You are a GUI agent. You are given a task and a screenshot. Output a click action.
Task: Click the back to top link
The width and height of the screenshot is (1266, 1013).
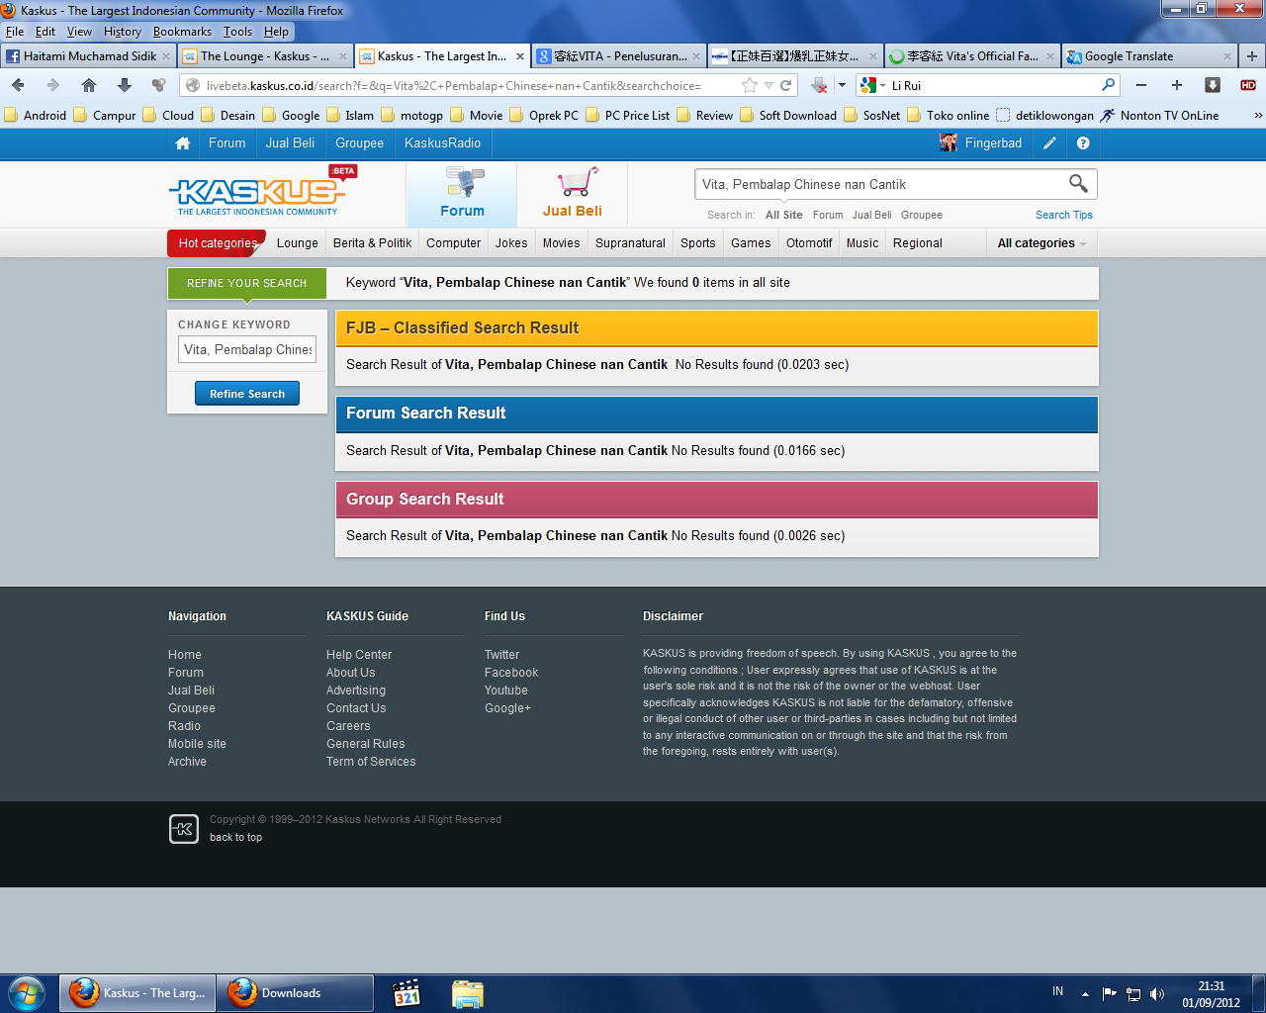point(235,837)
